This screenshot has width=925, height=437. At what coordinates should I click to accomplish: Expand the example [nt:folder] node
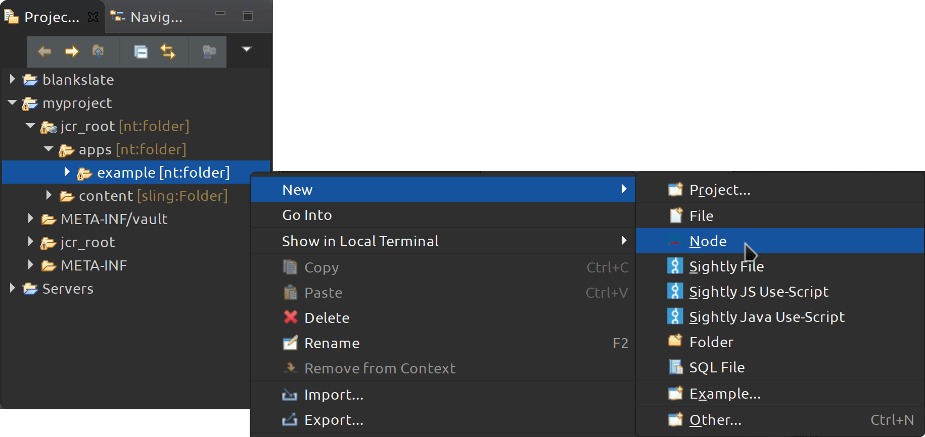tap(67, 172)
